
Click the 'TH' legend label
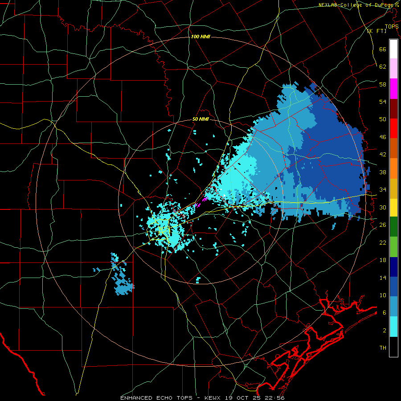coord(383,348)
